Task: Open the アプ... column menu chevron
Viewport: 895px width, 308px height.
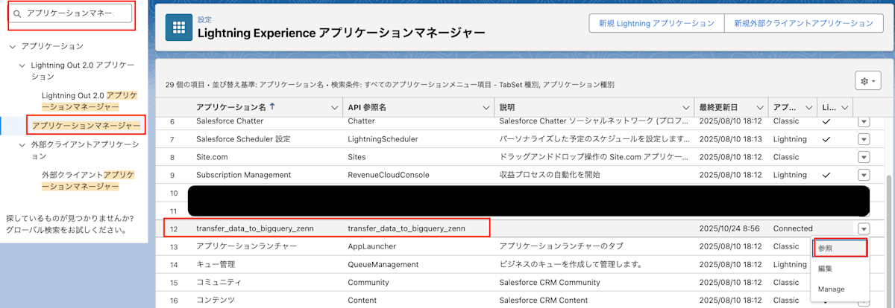Action: pyautogui.click(x=808, y=108)
